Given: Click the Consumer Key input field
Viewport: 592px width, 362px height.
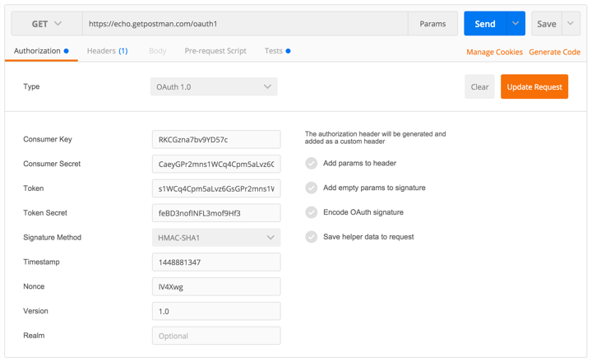Looking at the screenshot, I should (216, 139).
